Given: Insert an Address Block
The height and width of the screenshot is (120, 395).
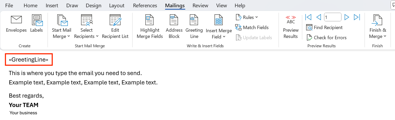Looking at the screenshot, I should tap(174, 27).
